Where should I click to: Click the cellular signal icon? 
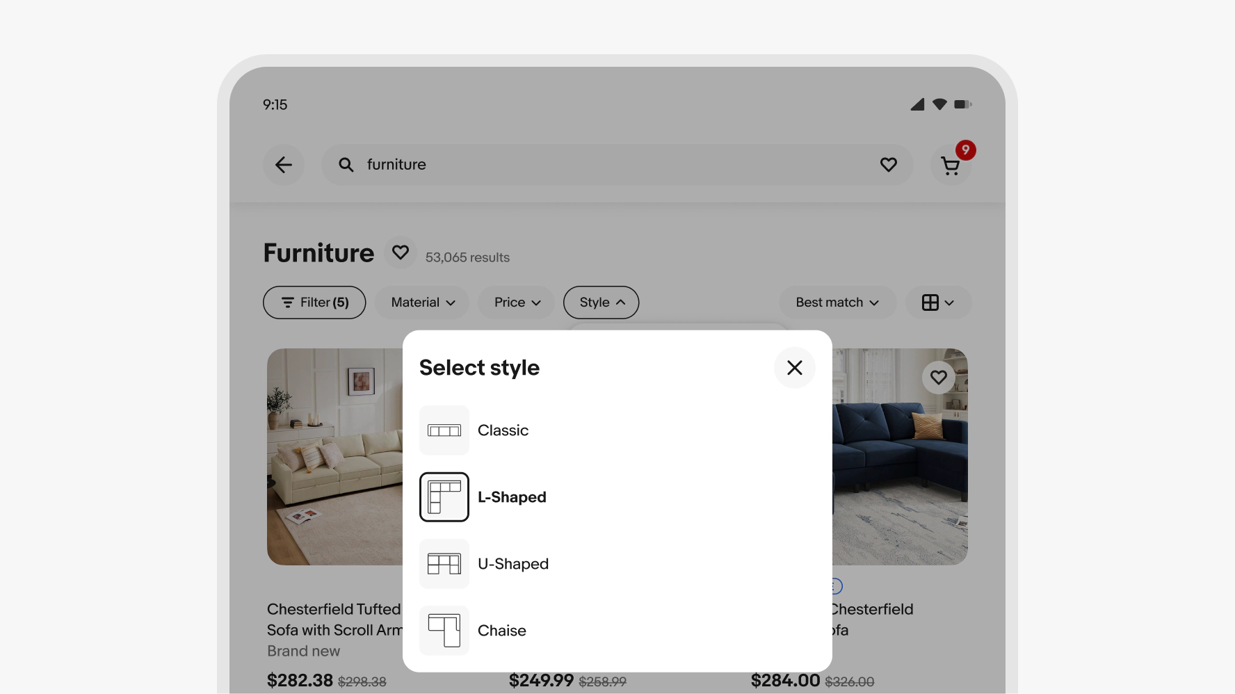tap(918, 104)
